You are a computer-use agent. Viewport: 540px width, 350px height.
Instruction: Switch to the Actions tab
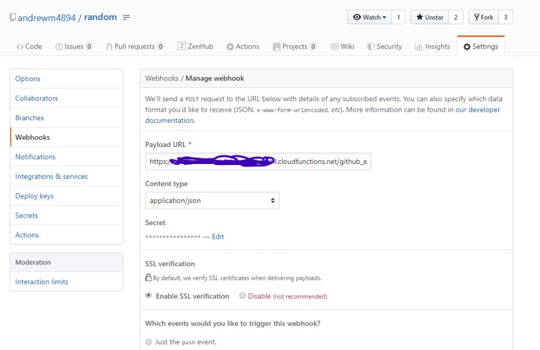coord(243,46)
